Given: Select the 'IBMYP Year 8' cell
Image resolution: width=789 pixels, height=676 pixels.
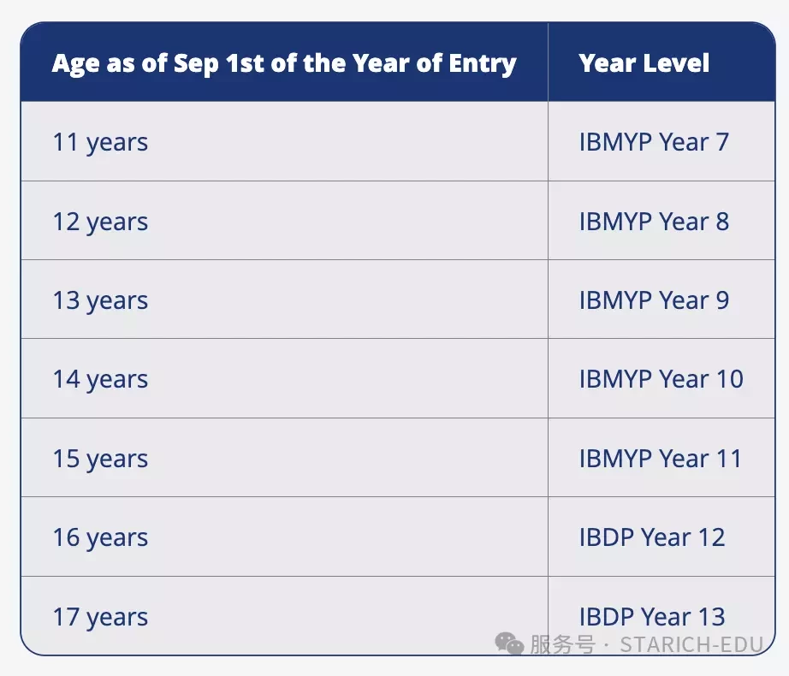Looking at the screenshot, I should [661, 221].
